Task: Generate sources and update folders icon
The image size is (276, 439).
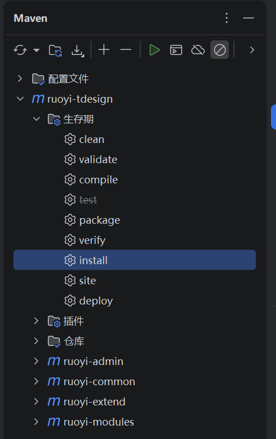Action: [55, 50]
